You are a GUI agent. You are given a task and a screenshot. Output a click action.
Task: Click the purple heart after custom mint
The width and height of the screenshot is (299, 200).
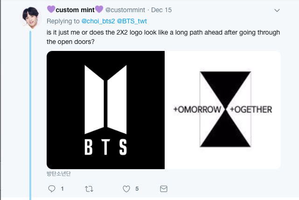coord(99,9)
